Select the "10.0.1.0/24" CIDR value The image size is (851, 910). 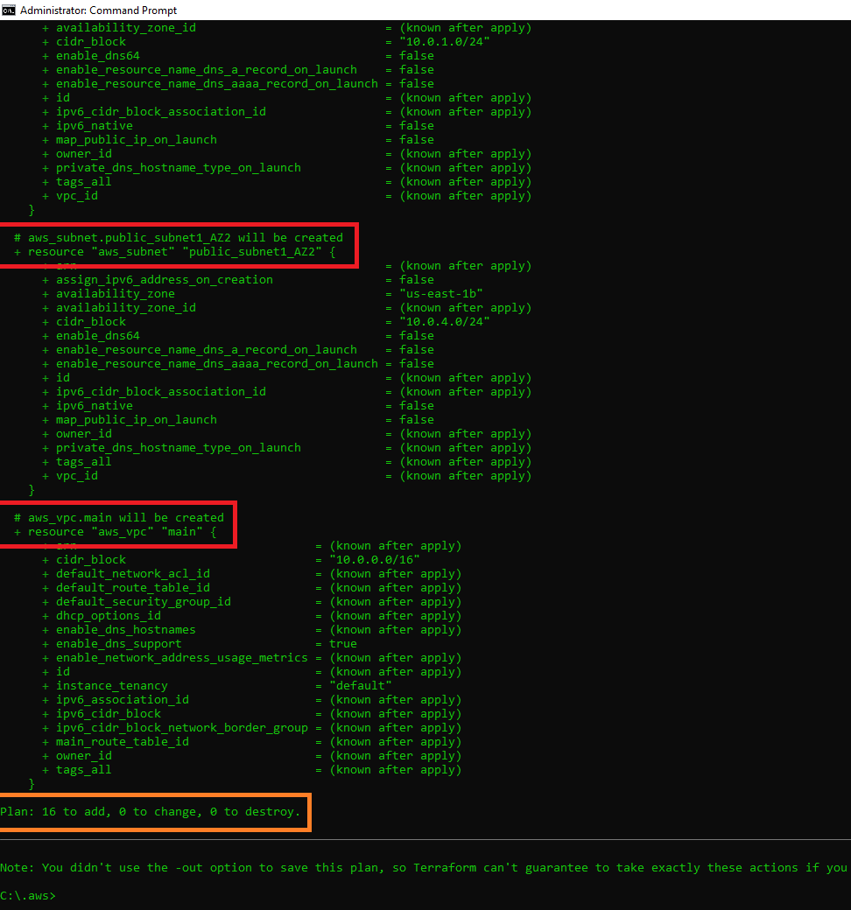(x=445, y=42)
